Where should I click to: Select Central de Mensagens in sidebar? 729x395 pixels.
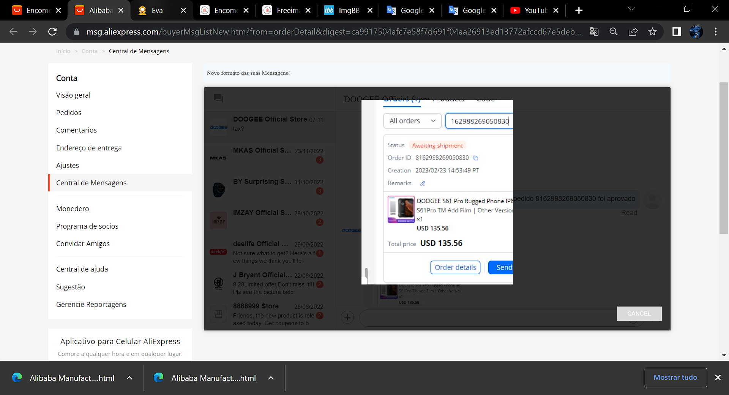92,183
